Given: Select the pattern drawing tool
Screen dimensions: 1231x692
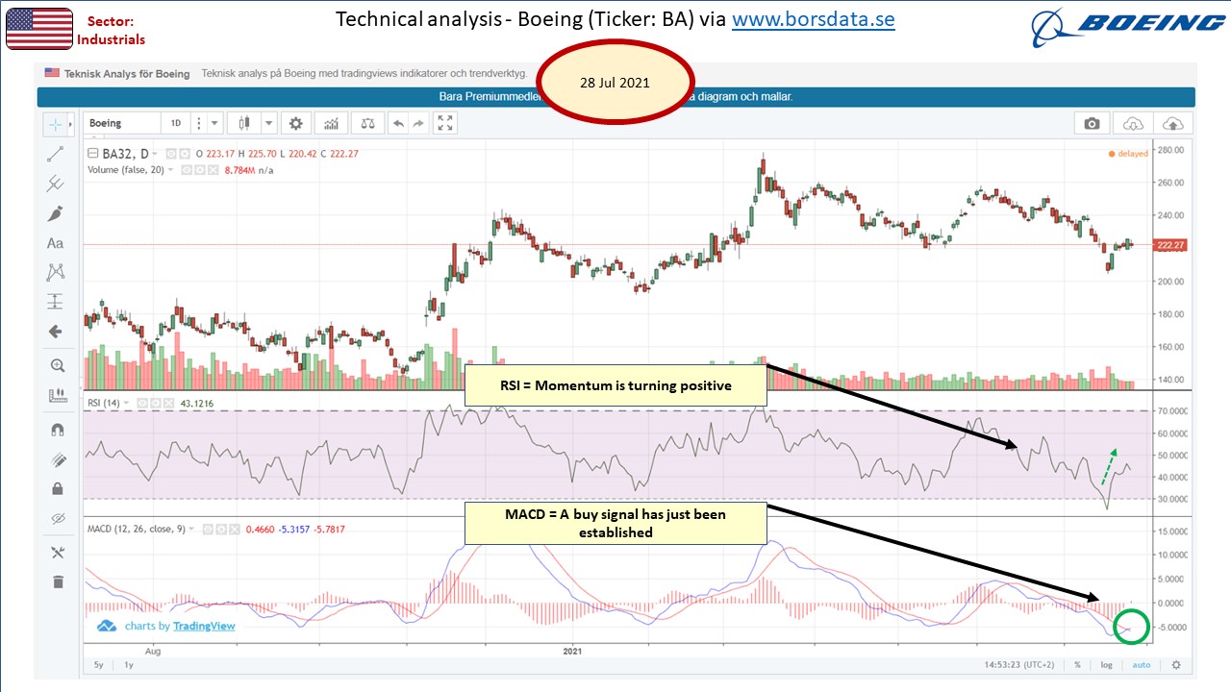Looking at the screenshot, I should (x=56, y=272).
